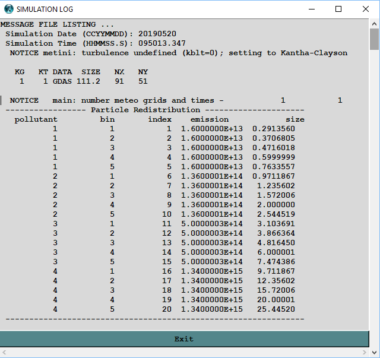Viewport: 380px width, 358px height.
Task: Click the Particle Redistribution heading
Action: click(x=145, y=110)
